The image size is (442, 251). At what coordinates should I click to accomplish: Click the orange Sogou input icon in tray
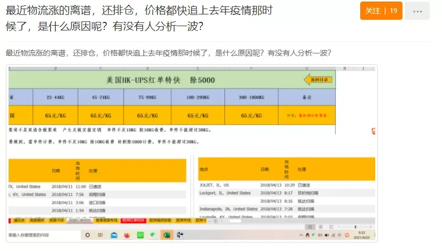click(x=347, y=235)
